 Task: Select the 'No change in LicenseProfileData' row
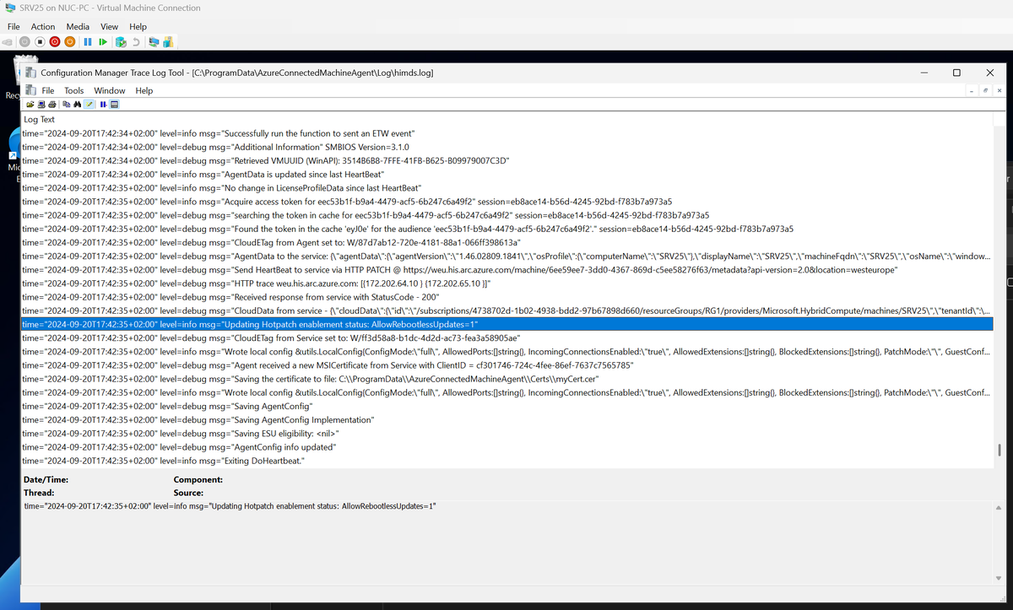506,187
